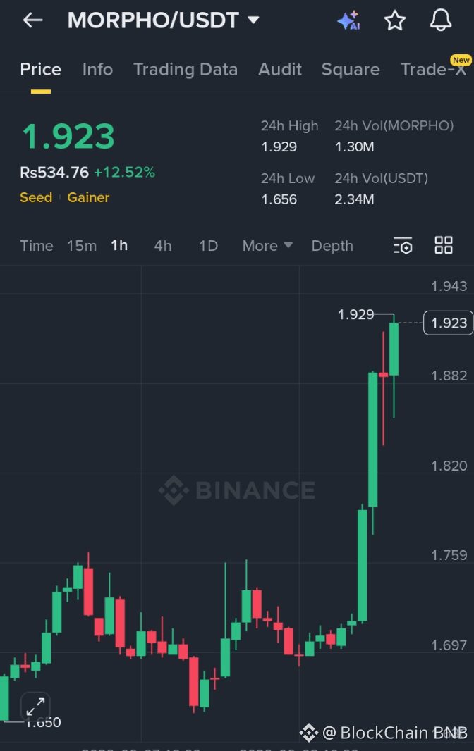Open the chart grid layout icon
The width and height of the screenshot is (474, 751).
point(443,244)
